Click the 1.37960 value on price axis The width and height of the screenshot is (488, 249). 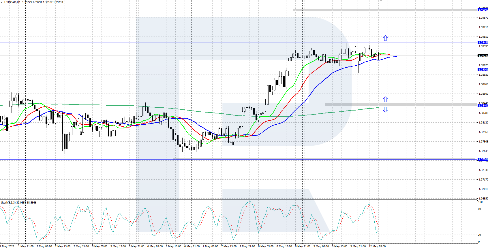point(483,132)
